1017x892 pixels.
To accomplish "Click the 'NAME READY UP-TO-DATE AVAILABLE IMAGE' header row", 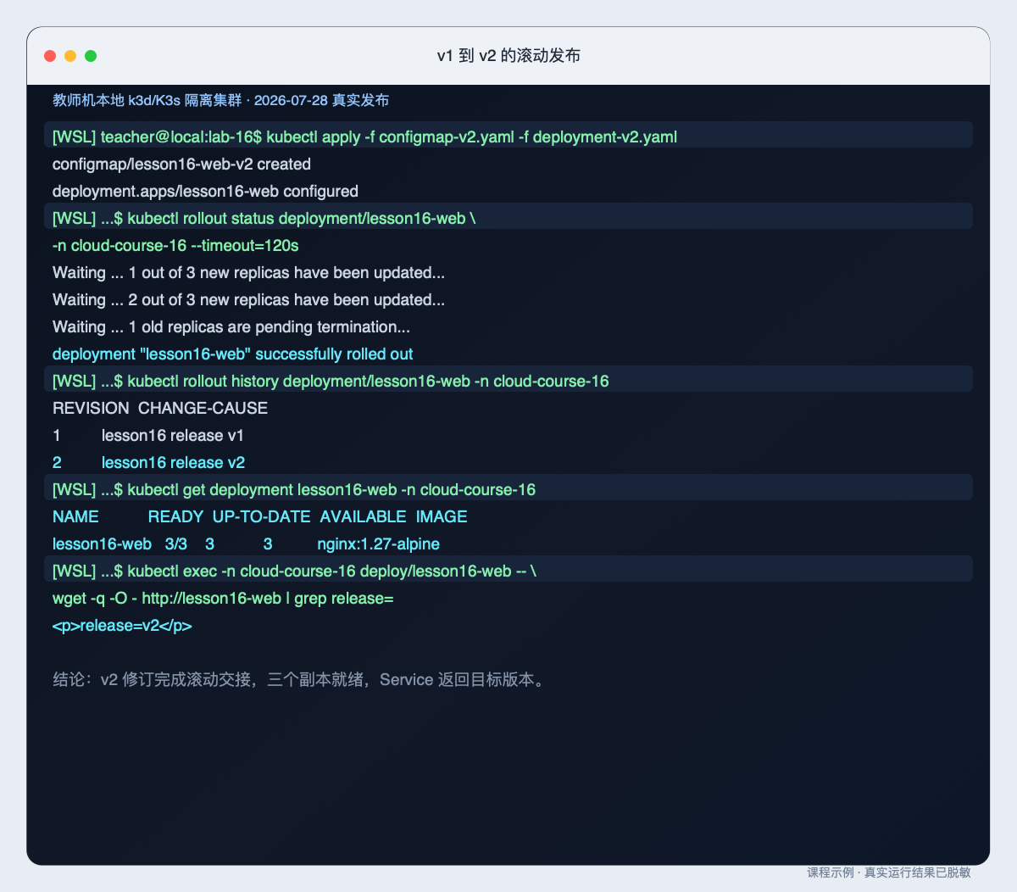I will (260, 516).
